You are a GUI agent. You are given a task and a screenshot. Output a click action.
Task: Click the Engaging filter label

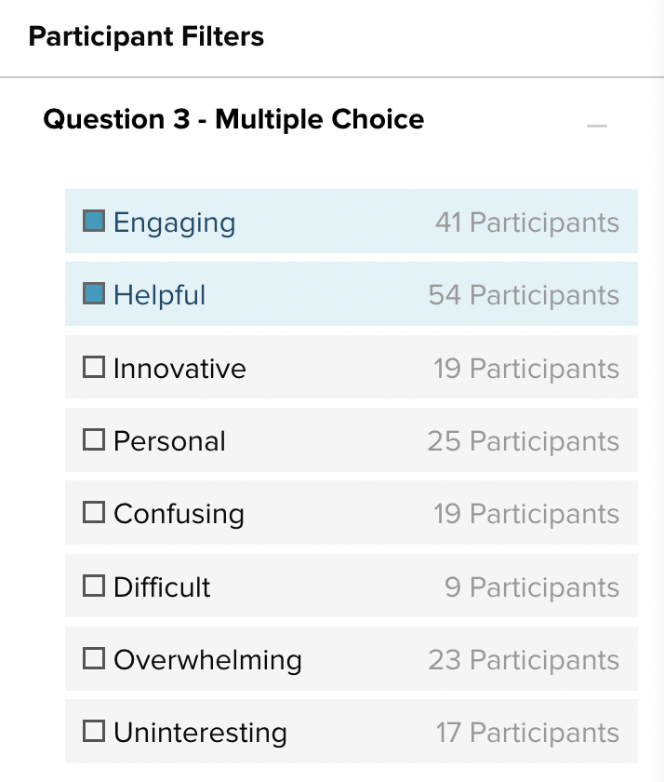click(175, 222)
